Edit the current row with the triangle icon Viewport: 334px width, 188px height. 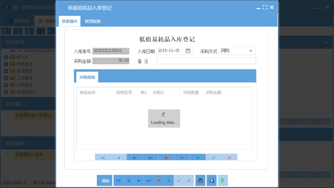pos(198,157)
